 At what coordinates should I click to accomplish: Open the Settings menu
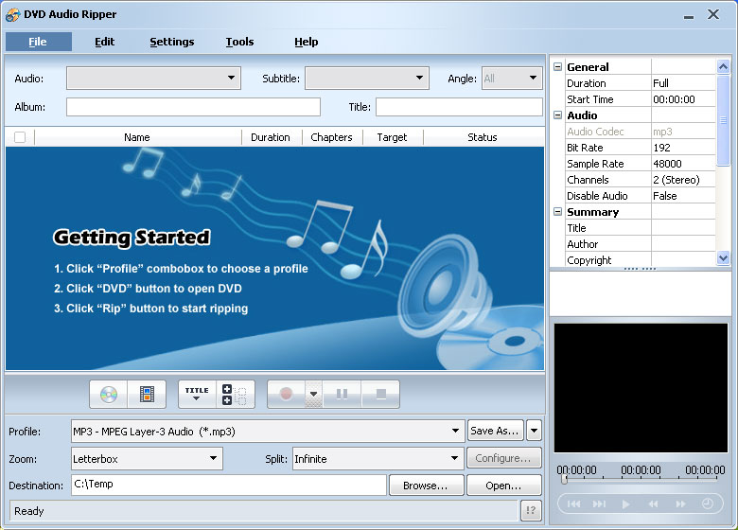click(x=171, y=42)
